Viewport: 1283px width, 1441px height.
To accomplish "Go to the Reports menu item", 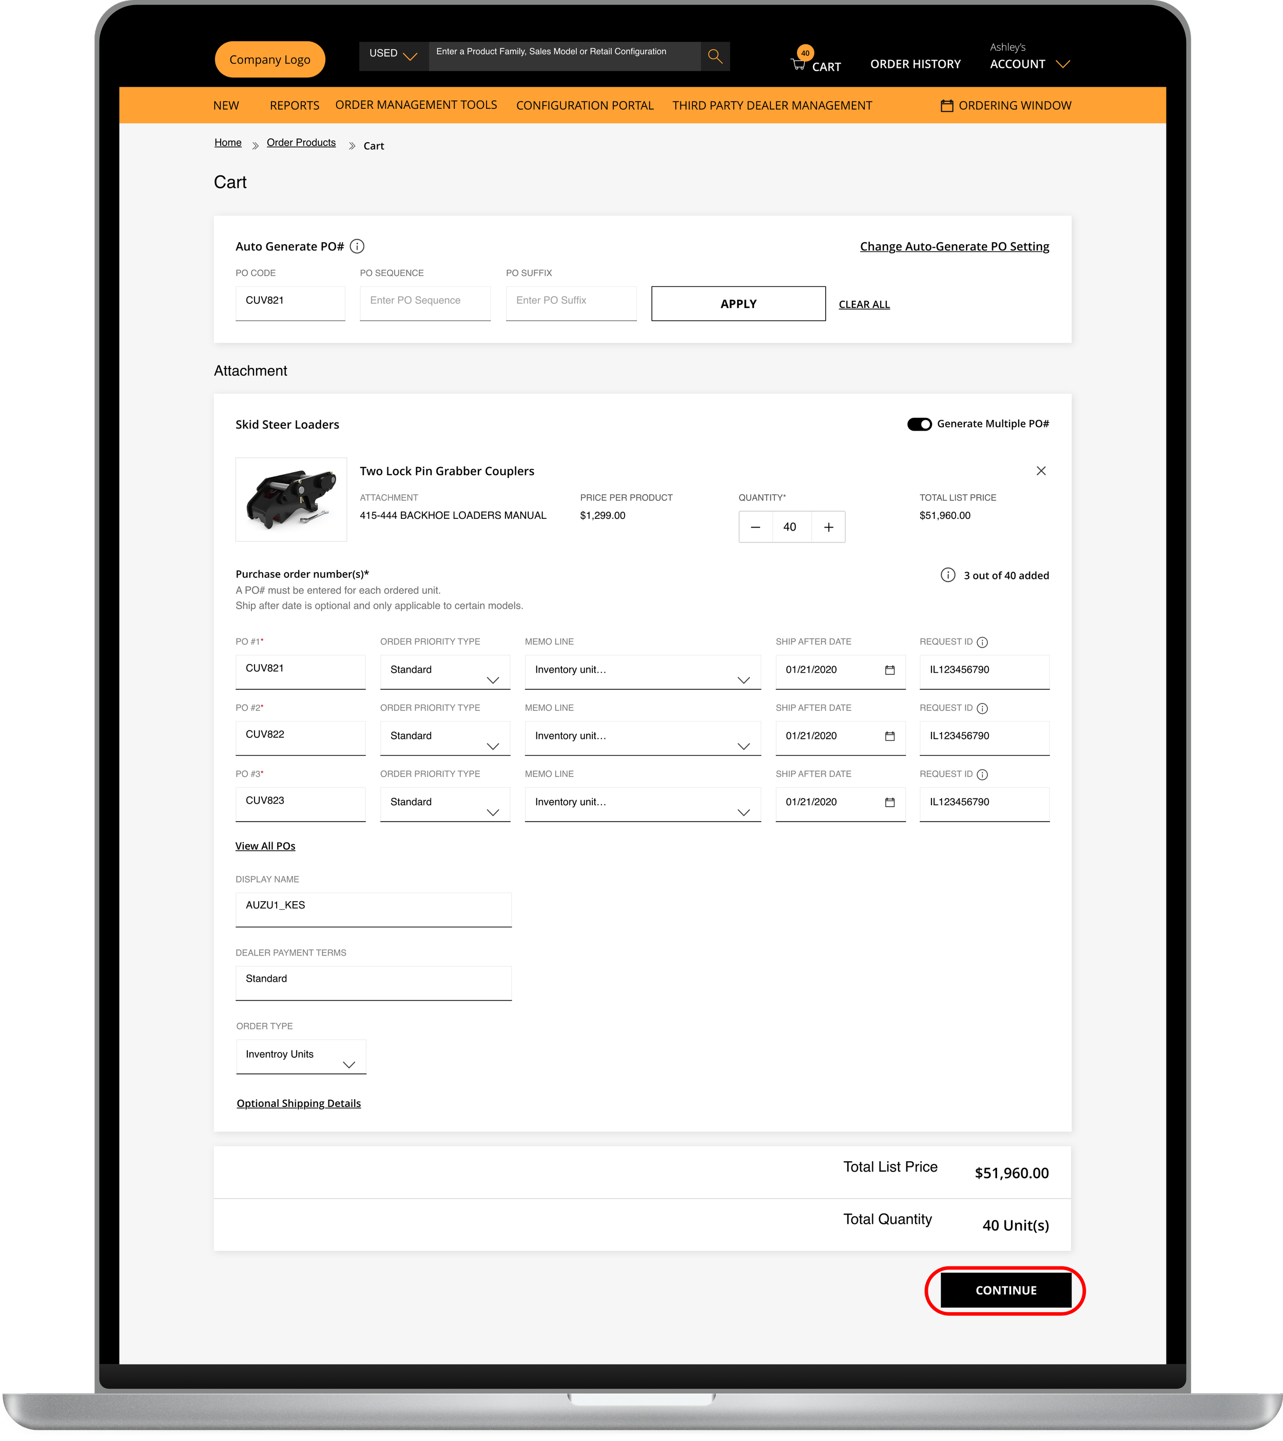I will [294, 106].
